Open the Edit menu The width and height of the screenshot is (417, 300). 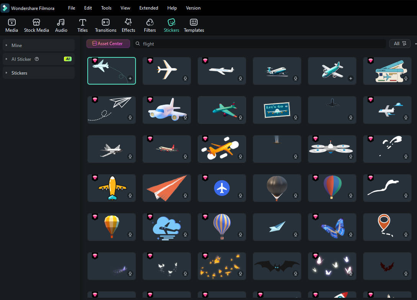point(88,8)
